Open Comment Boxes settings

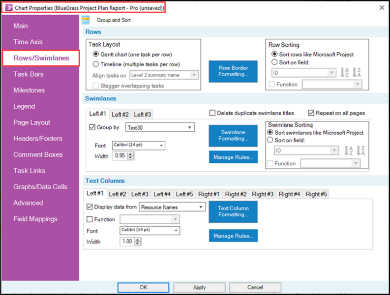(38, 154)
